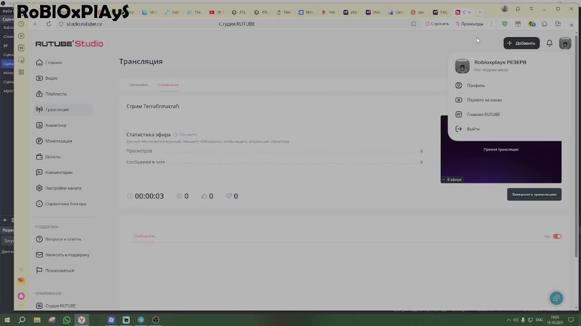
Task: Click the Спросить button in browser toolbar
Action: point(437,24)
